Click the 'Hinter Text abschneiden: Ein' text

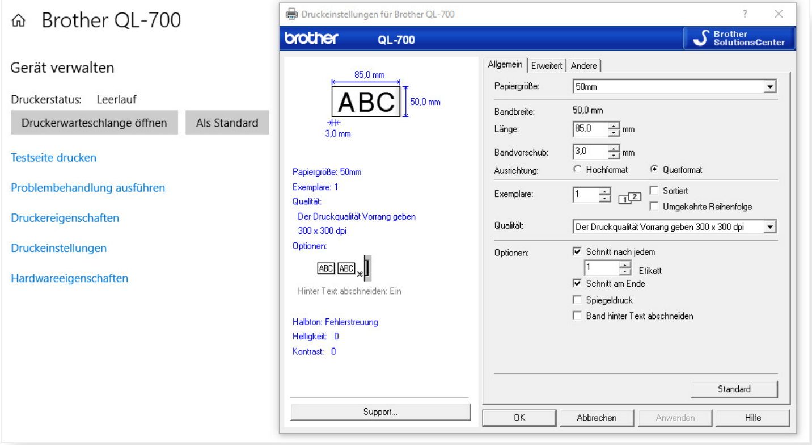point(349,291)
